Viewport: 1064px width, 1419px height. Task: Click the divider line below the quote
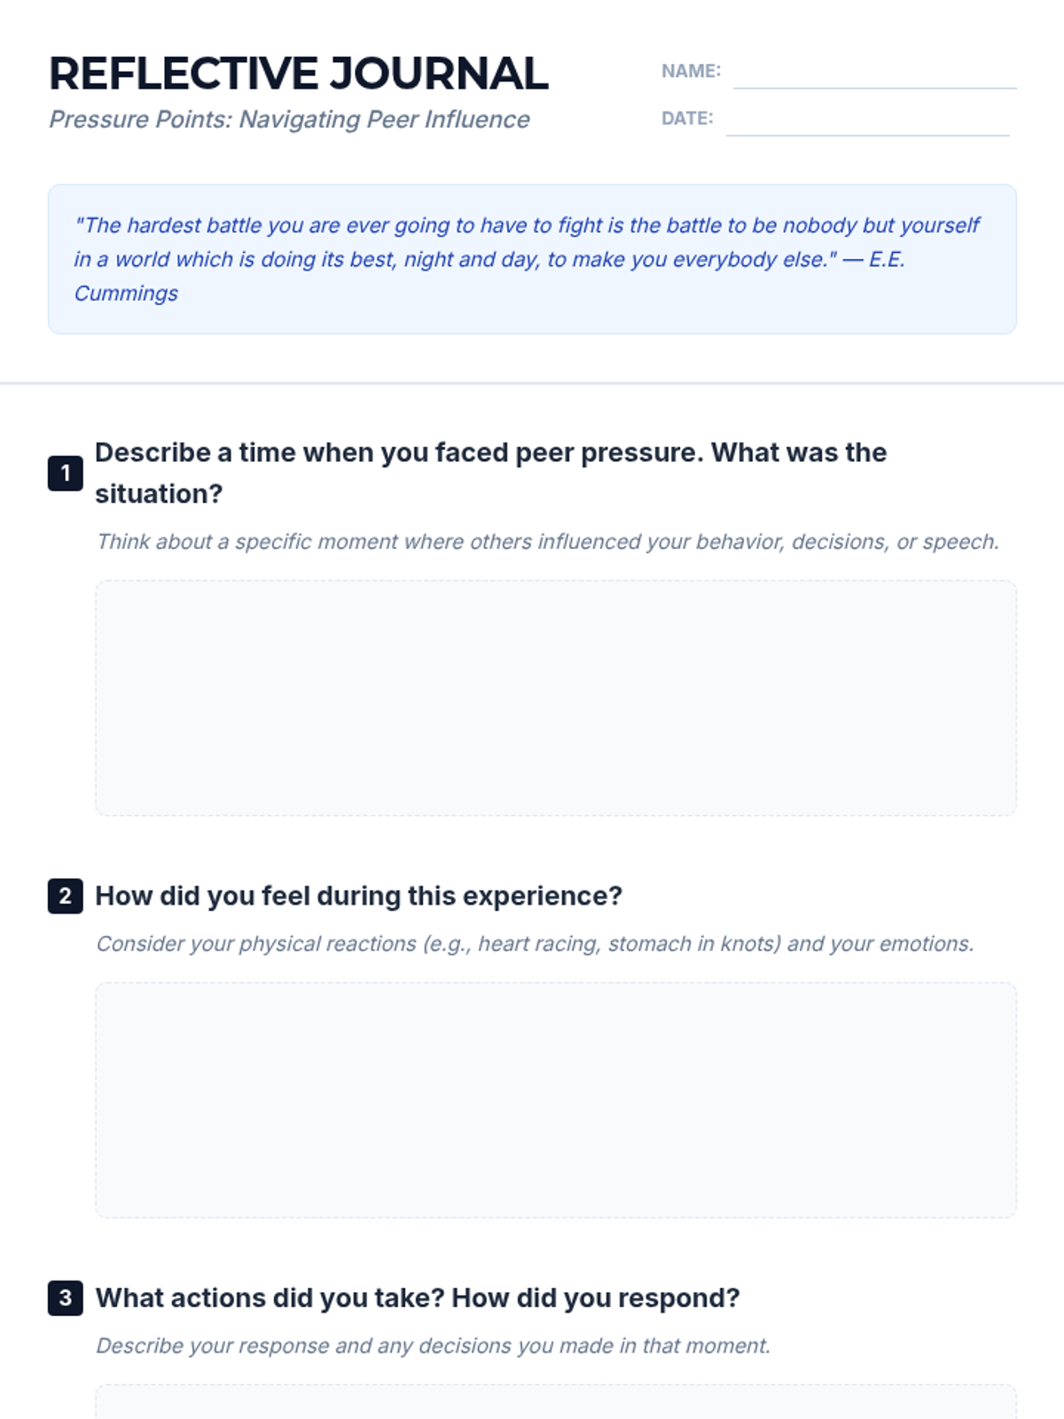coord(532,384)
